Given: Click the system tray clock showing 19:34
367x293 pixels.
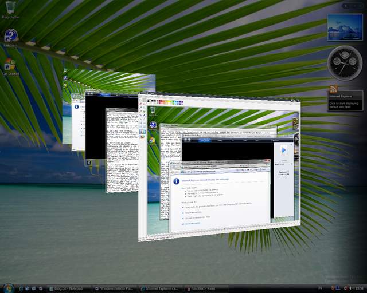Looking at the screenshot, I should coord(359,288).
